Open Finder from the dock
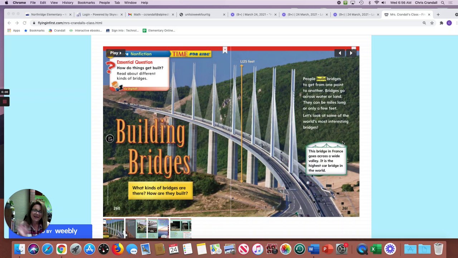Viewport: 458px width, 258px height. 20,249
